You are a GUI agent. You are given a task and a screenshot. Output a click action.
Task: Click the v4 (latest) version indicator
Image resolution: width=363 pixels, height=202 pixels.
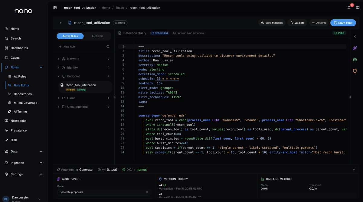107,170
